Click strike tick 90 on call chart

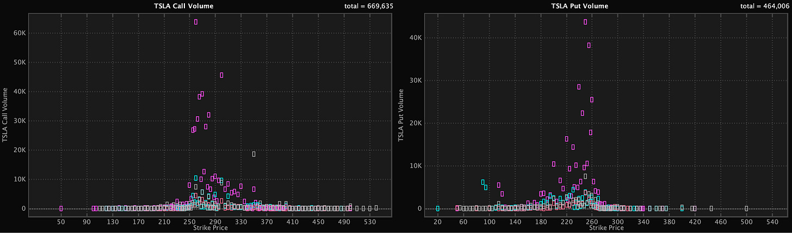86,222
